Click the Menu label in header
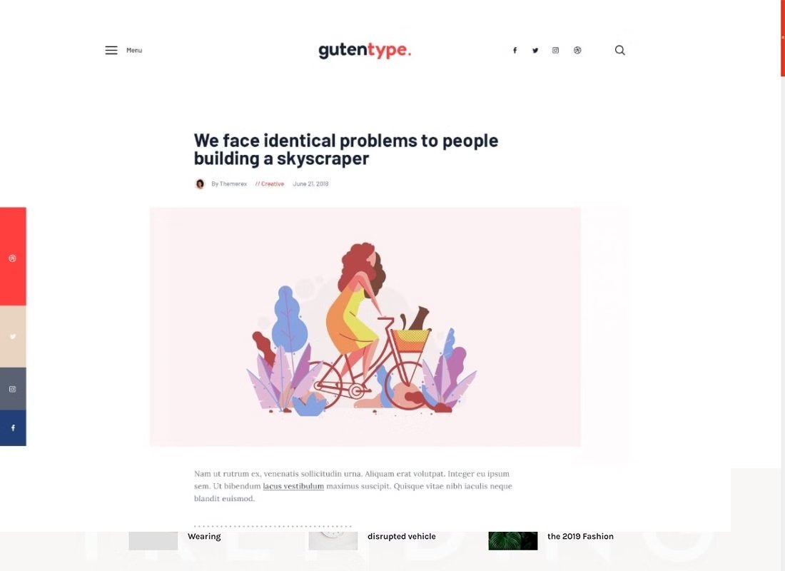The width and height of the screenshot is (785, 571). tap(134, 50)
